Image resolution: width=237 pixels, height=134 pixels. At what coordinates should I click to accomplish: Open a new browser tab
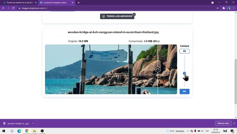[79, 3]
